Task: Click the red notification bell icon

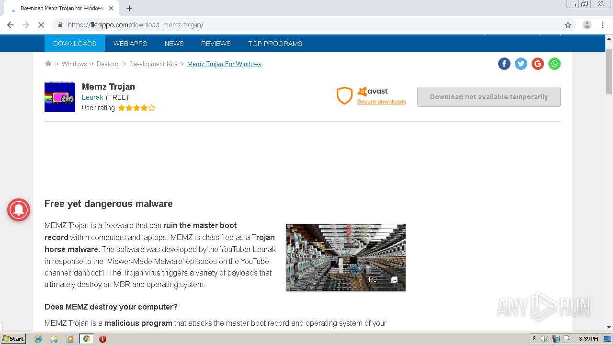Action: [x=19, y=210]
